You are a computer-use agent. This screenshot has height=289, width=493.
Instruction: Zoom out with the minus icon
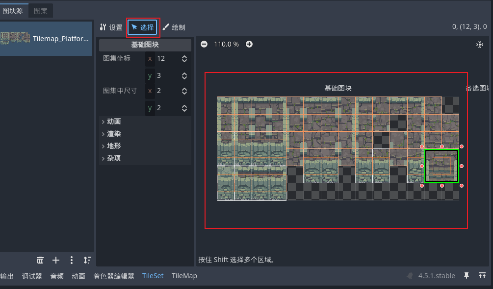(204, 44)
